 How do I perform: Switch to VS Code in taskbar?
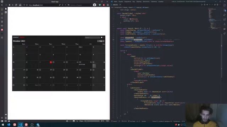tap(21, 125)
